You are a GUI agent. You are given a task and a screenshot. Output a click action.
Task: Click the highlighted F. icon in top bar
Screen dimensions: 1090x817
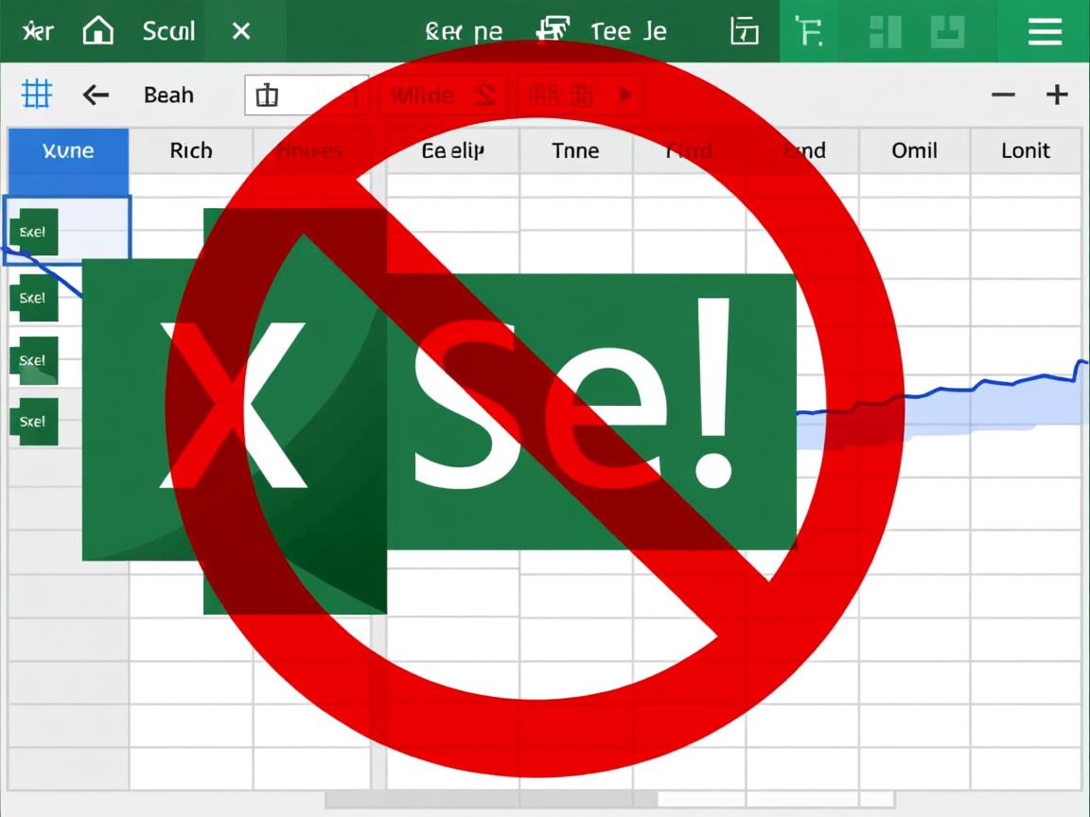click(808, 31)
